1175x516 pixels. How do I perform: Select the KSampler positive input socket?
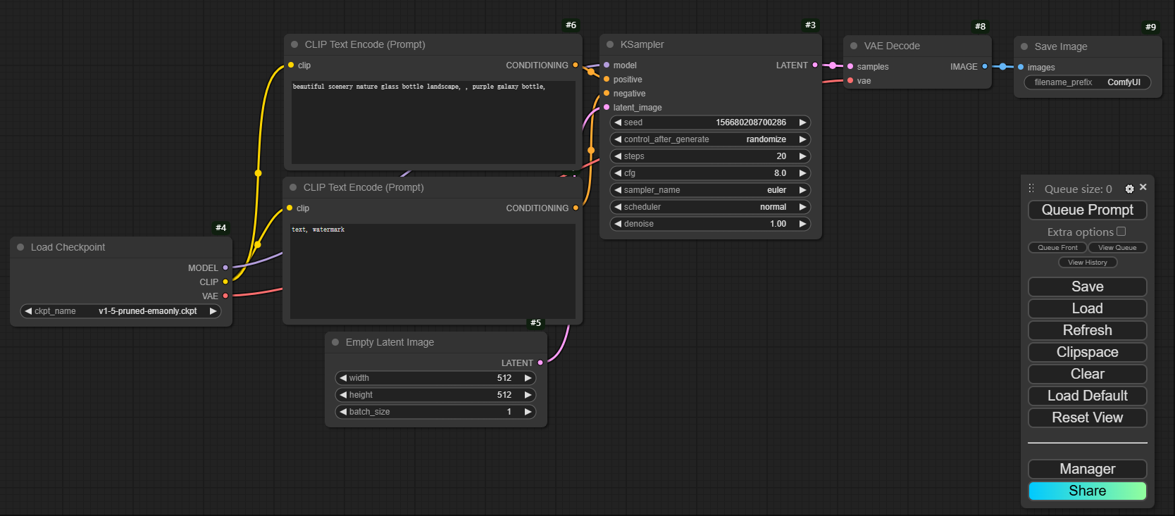coord(607,79)
